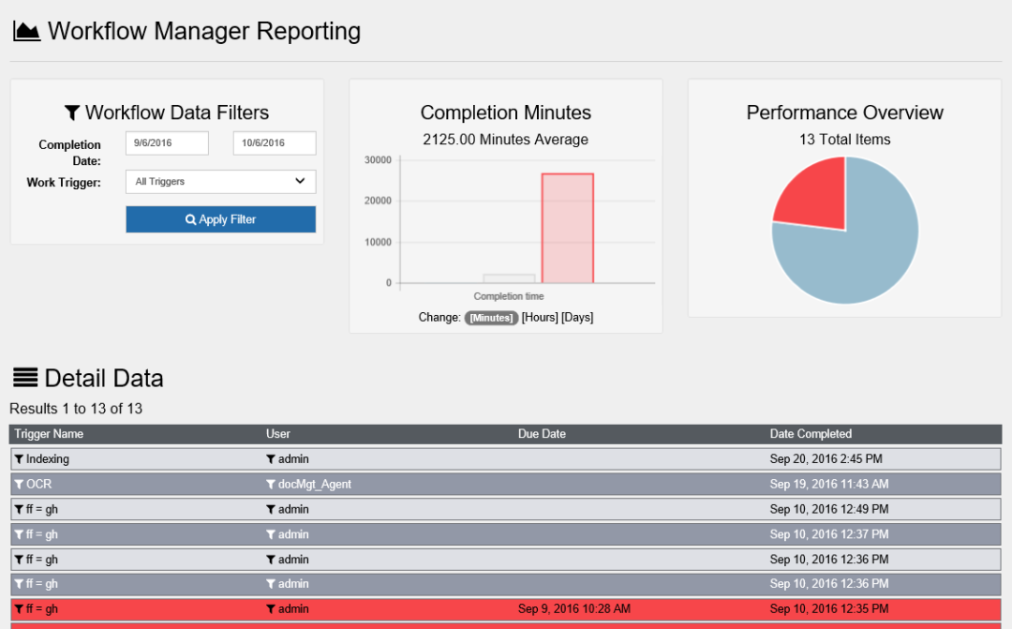Viewport: 1012px width, 629px height.
Task: Click the filter funnel beside the first ff = gh trigger
Action: pyautogui.click(x=18, y=509)
